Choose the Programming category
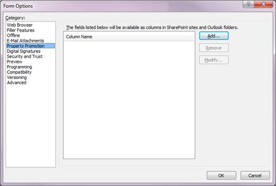The width and height of the screenshot is (276, 186). click(x=20, y=67)
